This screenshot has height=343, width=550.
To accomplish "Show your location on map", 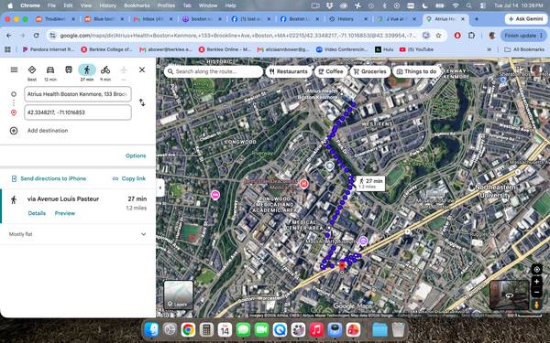I will click(536, 269).
